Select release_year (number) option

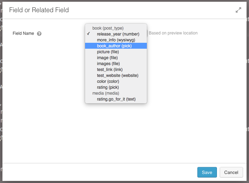pos(116,34)
